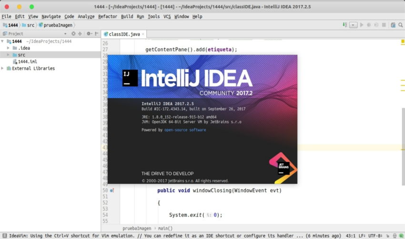This screenshot has width=405, height=239.
Task: Click the classIDE.java tab's class icon
Action: [x=106, y=34]
